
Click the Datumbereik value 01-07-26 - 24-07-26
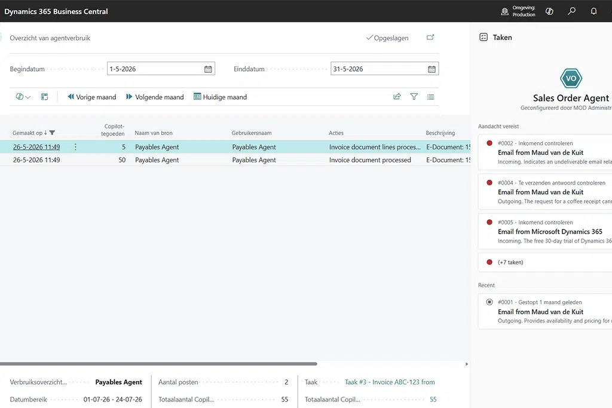pyautogui.click(x=113, y=400)
